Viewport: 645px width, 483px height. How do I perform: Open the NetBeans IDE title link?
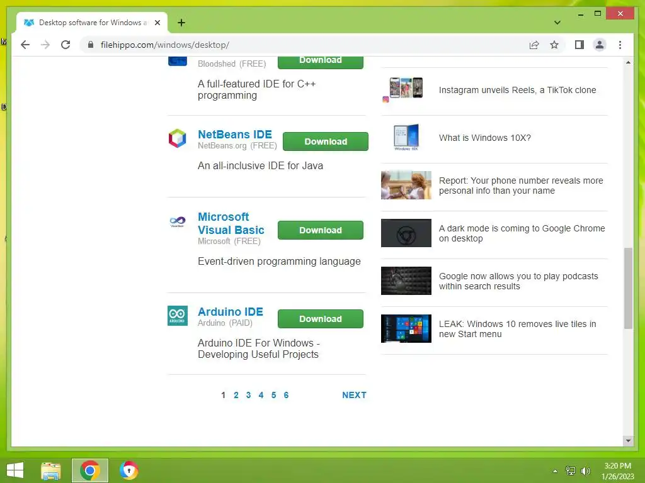point(235,135)
